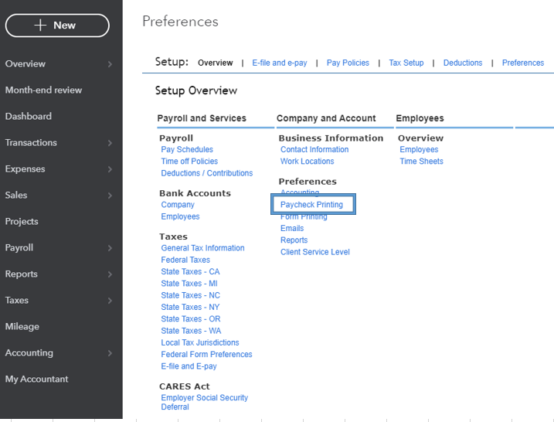The width and height of the screenshot is (554, 422).
Task: Open Mileage from the sidebar
Action: (22, 327)
